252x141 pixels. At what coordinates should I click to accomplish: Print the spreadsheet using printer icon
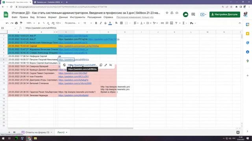(x=17, y=23)
